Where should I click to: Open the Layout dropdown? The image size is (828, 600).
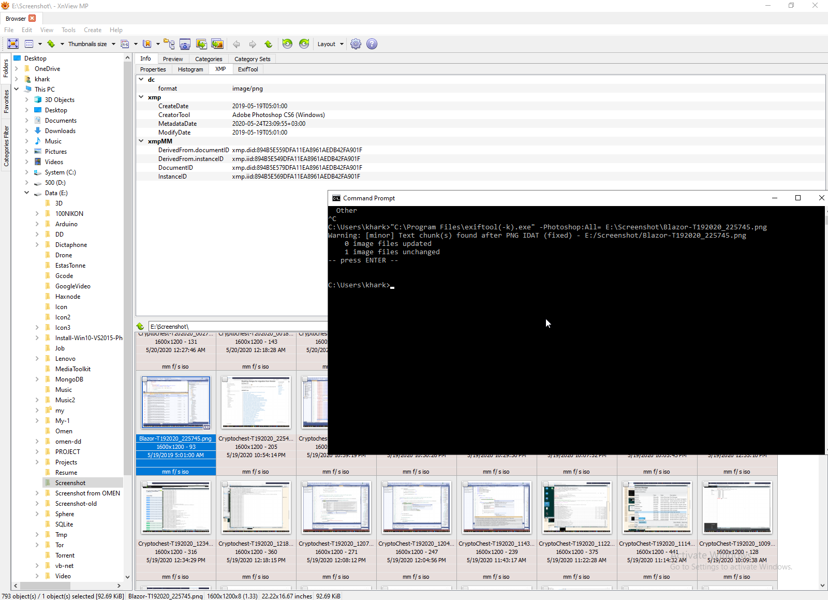tap(330, 44)
